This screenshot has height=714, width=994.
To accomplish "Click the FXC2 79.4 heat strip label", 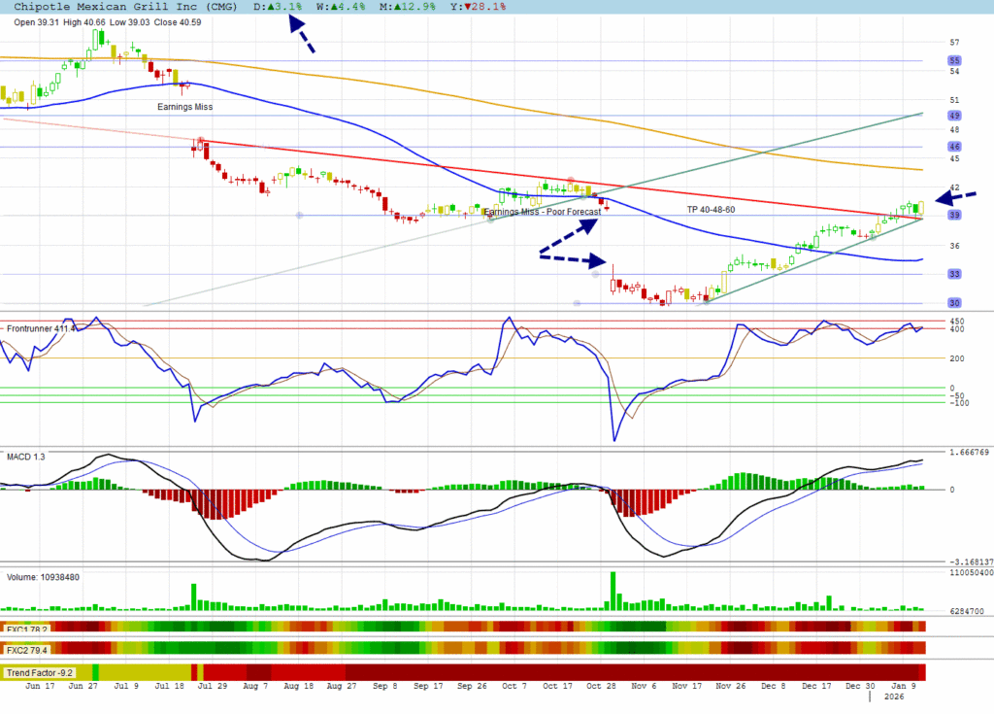I will [26, 648].
